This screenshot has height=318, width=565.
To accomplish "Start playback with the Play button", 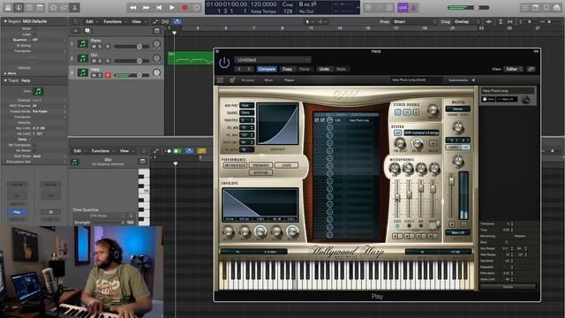I will tap(172, 8).
